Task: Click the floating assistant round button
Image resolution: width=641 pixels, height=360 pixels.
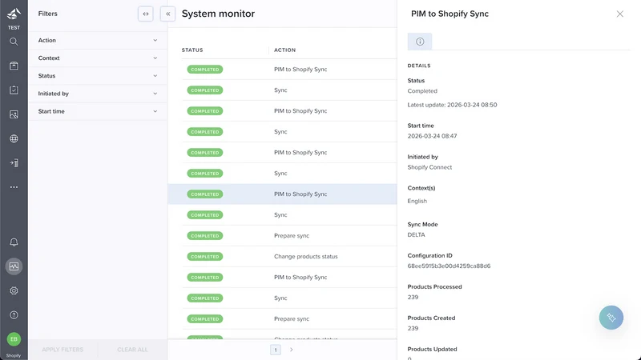Action: [611, 318]
